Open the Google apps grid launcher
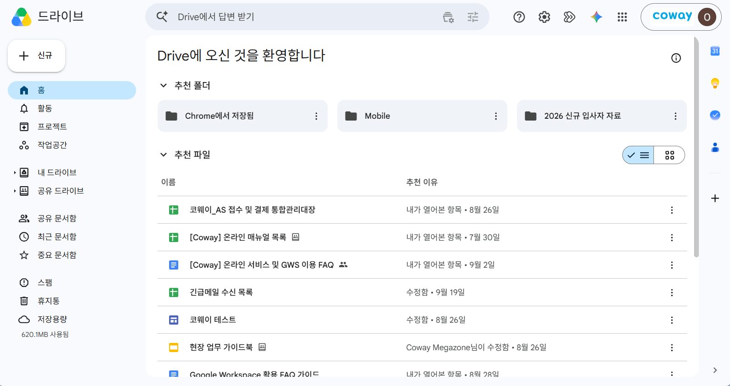The height and width of the screenshot is (386, 730). click(622, 17)
